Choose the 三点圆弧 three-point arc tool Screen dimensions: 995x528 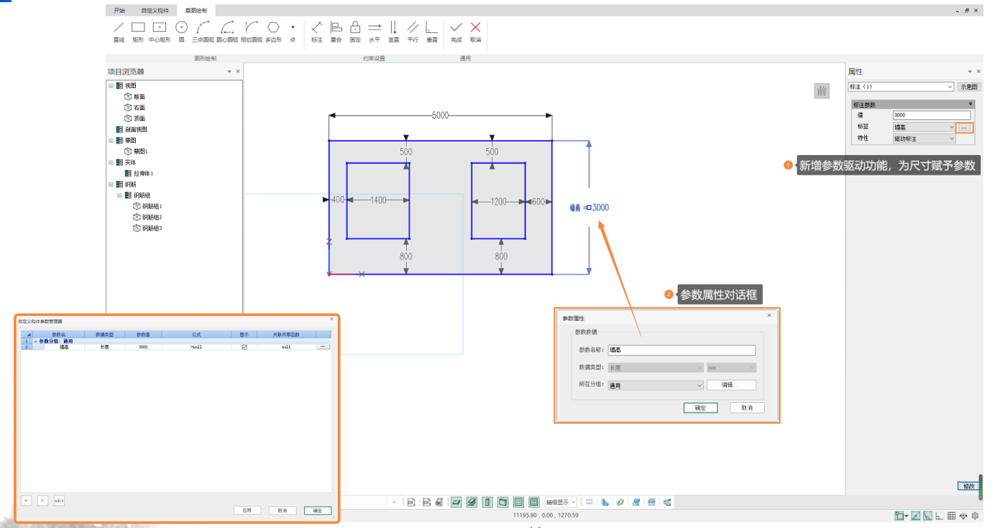click(203, 29)
